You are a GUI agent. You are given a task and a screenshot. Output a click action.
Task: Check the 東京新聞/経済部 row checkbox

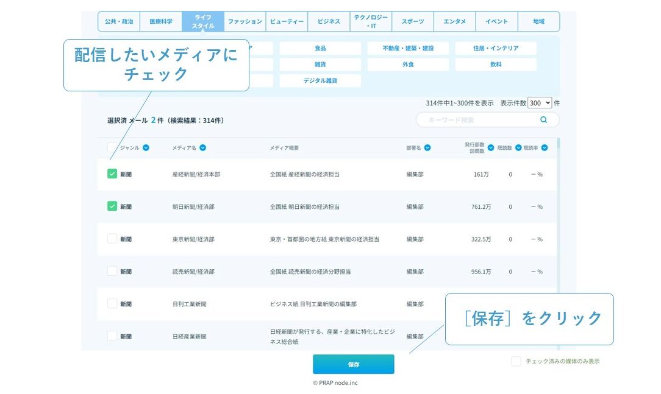pos(112,239)
